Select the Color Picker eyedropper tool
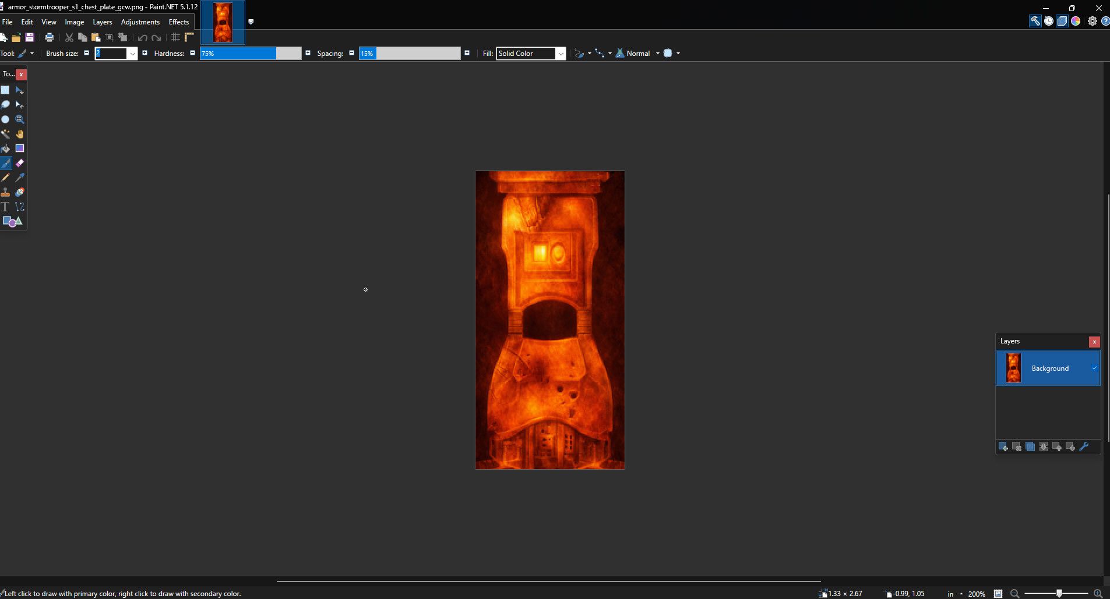Image resolution: width=1110 pixels, height=599 pixels. 20,178
